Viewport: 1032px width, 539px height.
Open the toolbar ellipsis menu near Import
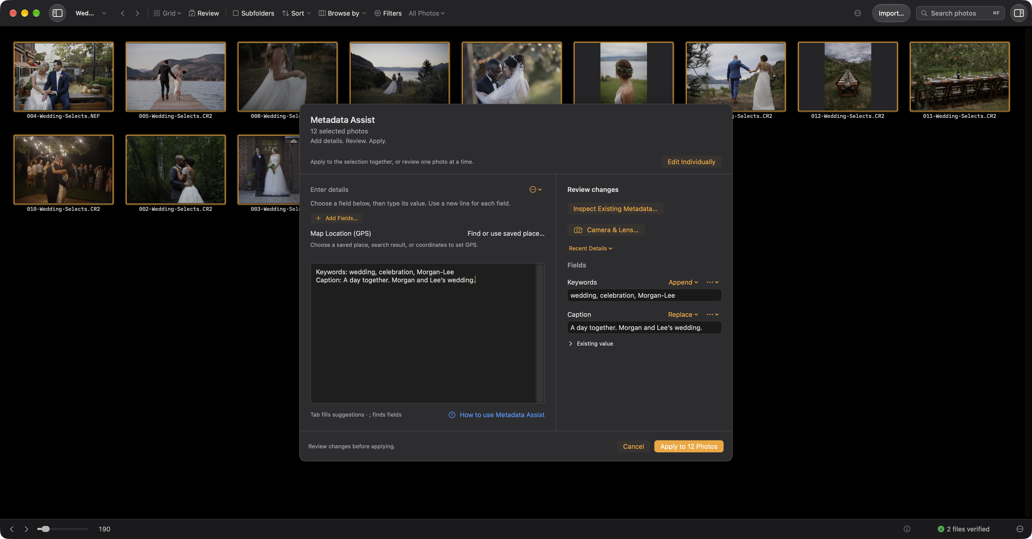(x=857, y=13)
